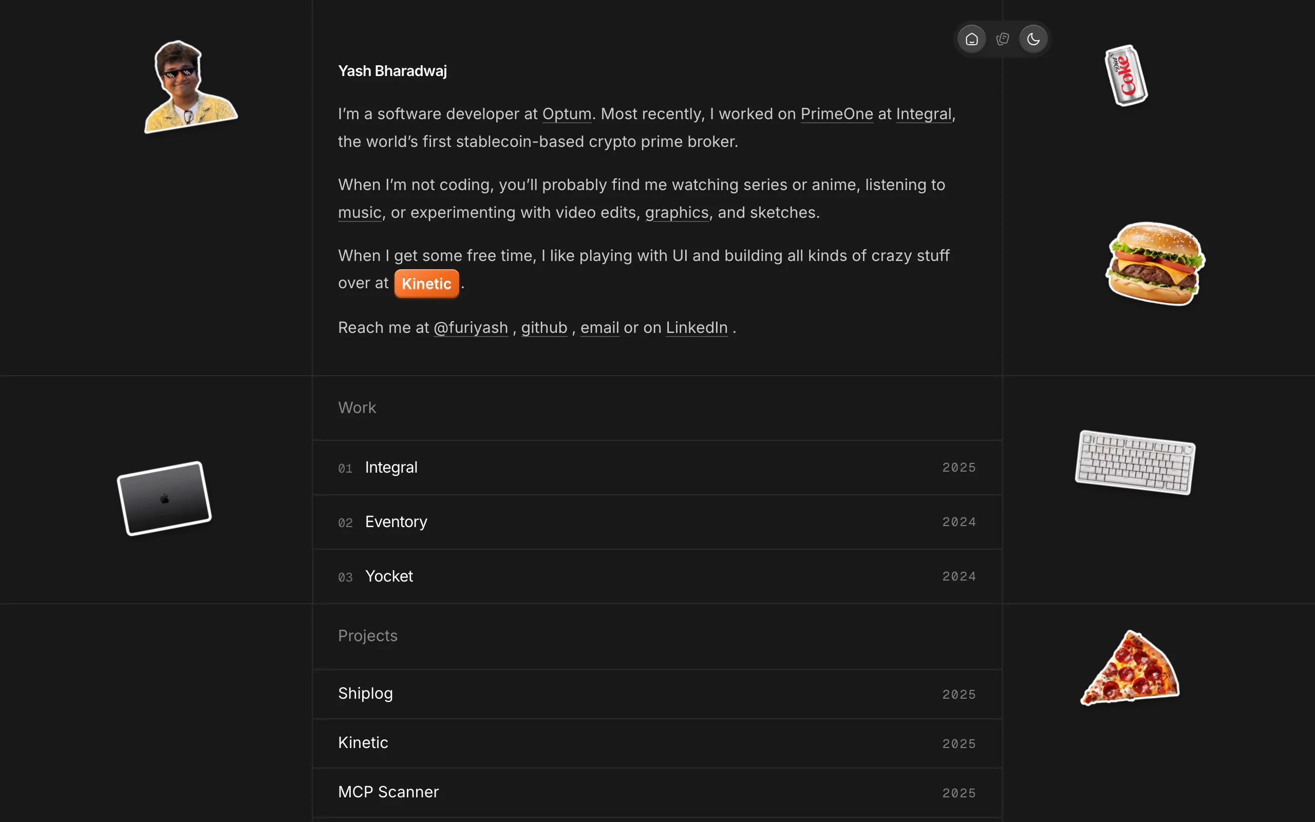Open the MCP Scanner project row

click(657, 793)
